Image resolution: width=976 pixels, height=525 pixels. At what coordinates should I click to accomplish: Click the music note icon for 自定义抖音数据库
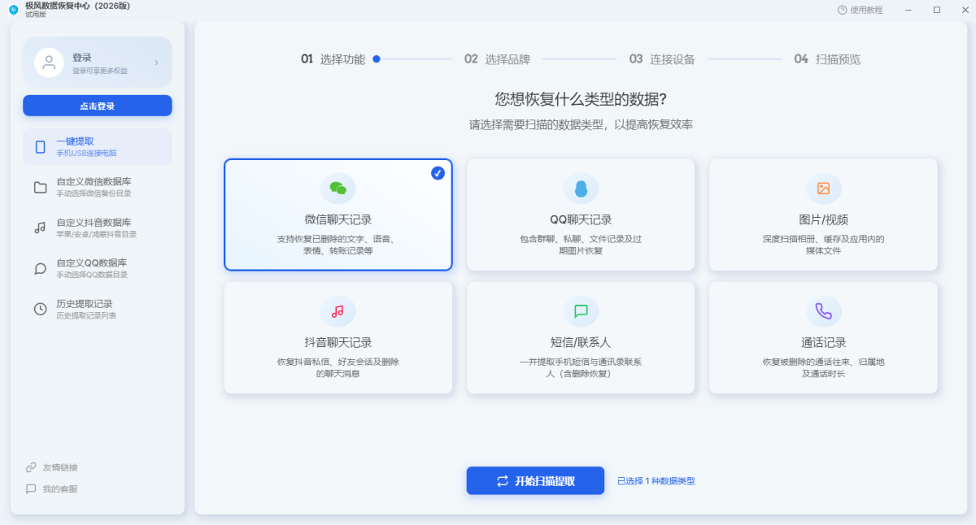pos(40,228)
